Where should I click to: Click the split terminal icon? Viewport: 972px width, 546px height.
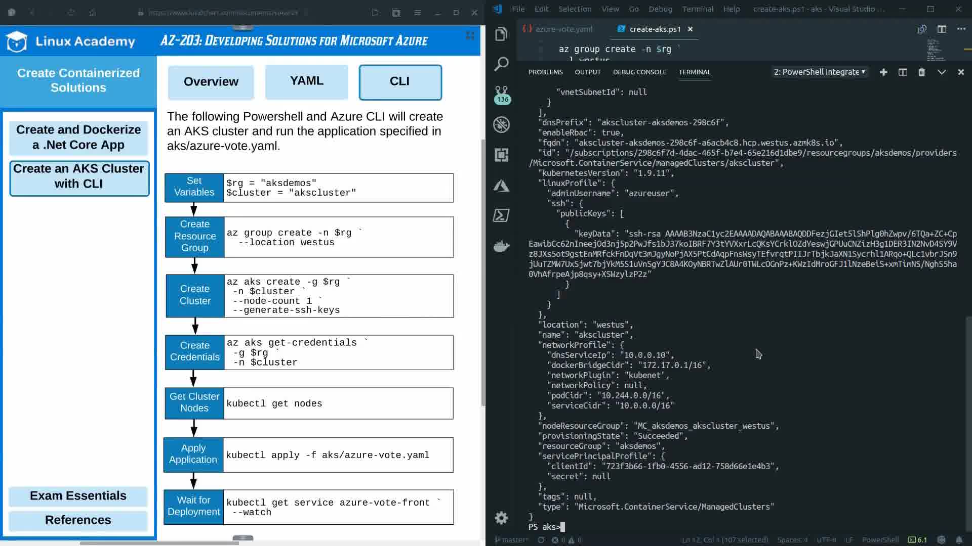click(903, 72)
